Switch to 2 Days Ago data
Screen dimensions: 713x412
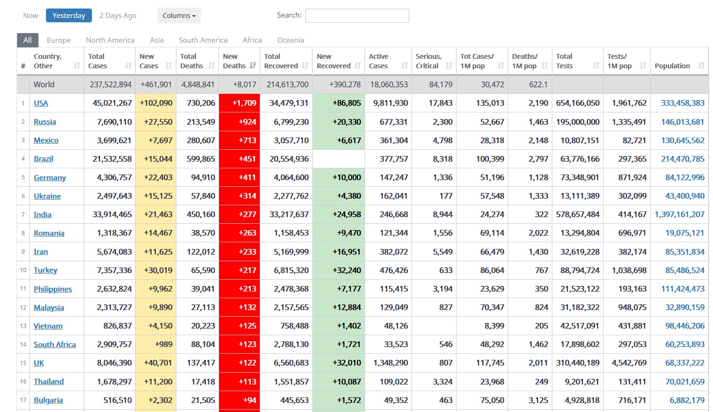118,16
